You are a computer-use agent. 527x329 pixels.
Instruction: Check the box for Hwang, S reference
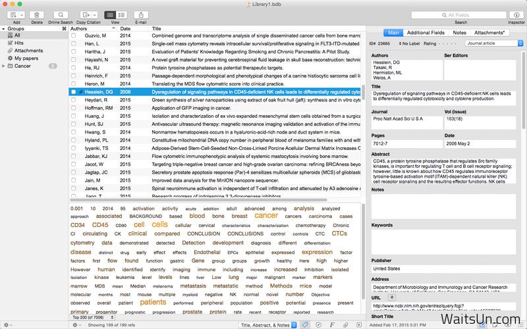click(73, 132)
